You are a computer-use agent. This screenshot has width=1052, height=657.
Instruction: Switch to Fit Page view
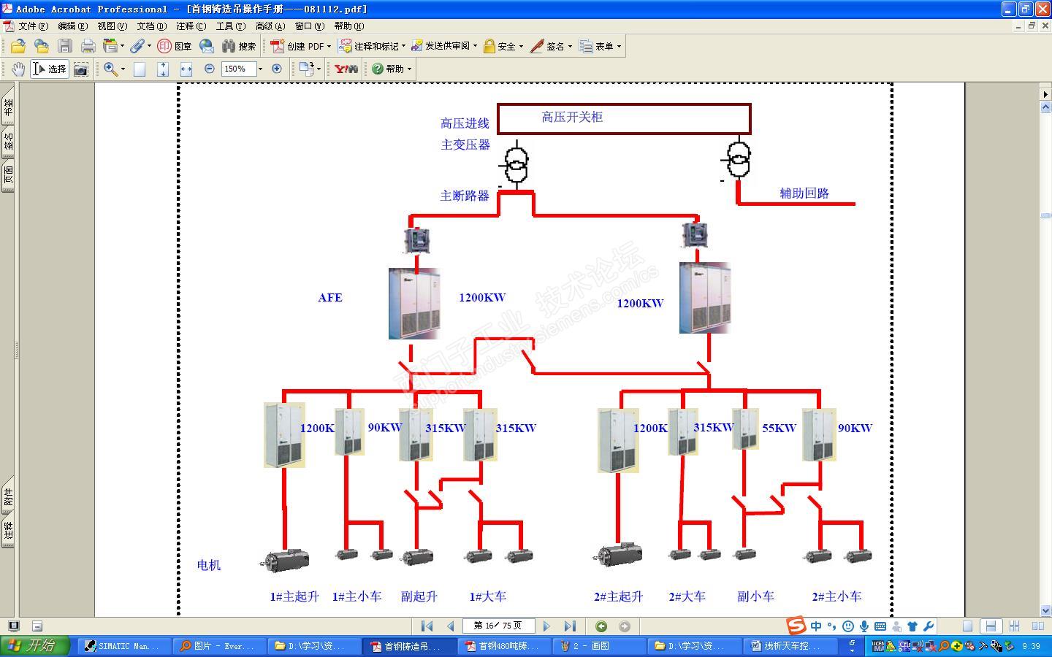tap(163, 69)
